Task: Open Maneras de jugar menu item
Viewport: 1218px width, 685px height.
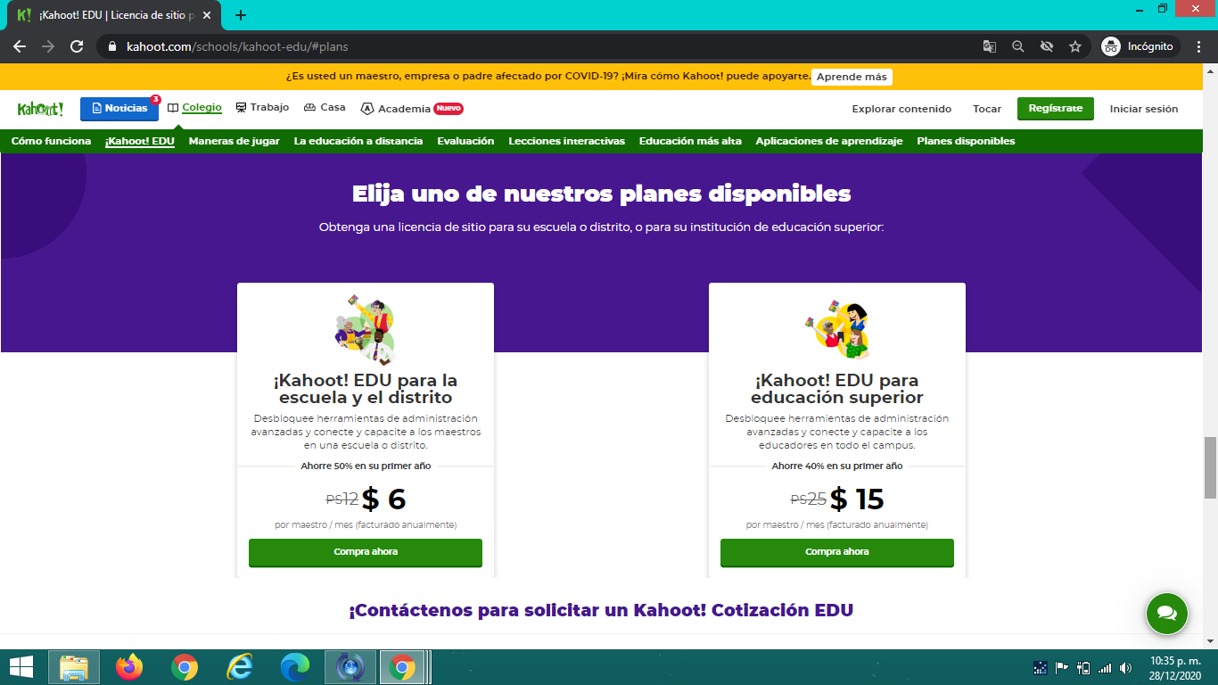Action: tap(235, 141)
